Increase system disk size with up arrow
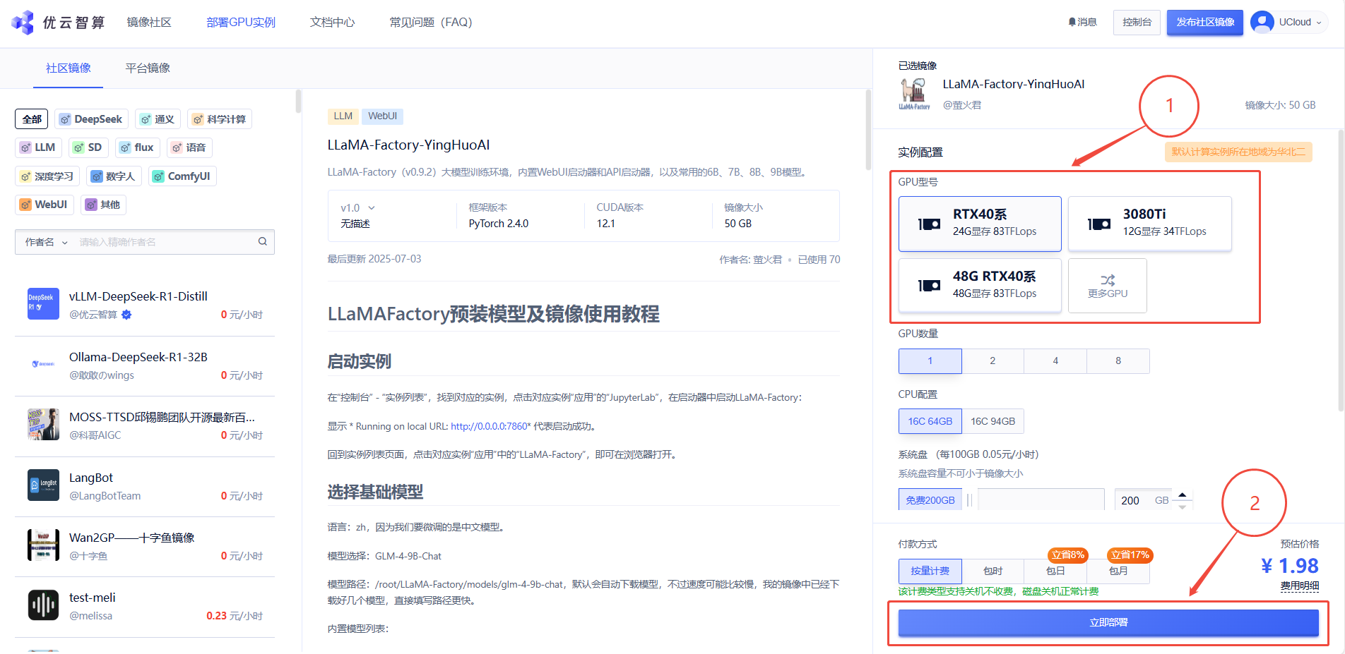Viewport: 1345px width, 654px height. tap(1183, 494)
